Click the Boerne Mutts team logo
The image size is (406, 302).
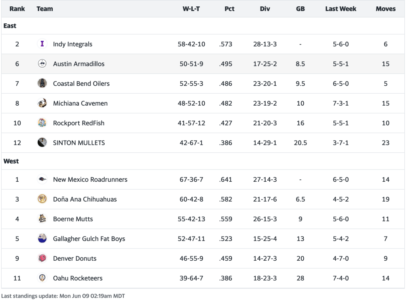pos(42,219)
